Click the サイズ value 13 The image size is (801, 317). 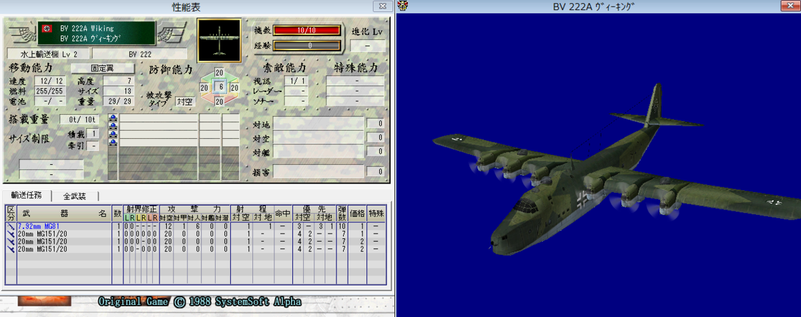click(119, 91)
